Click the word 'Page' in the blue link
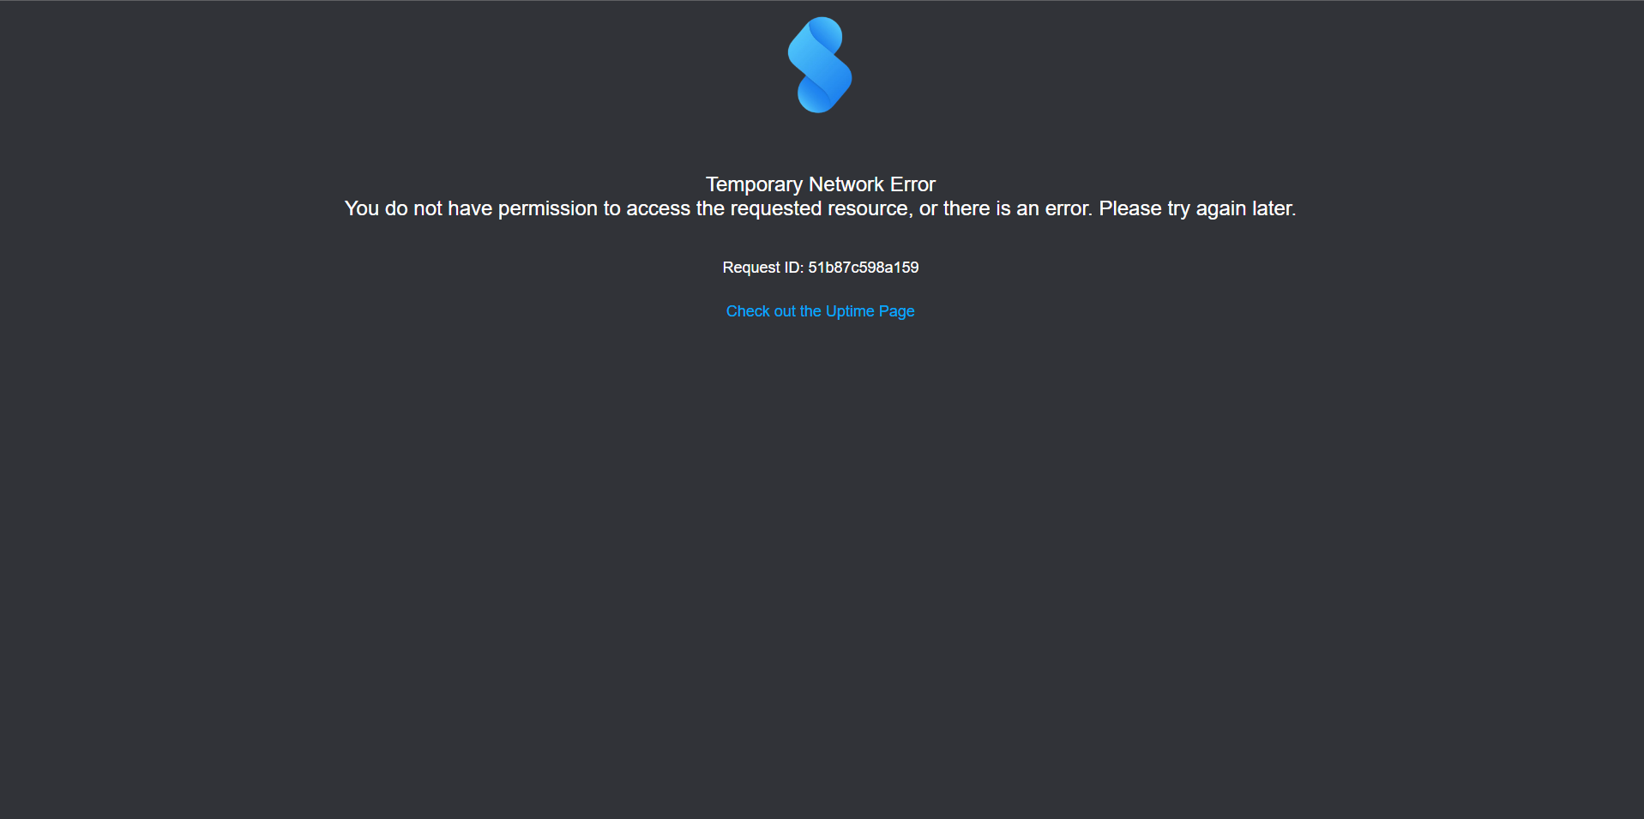Screen dimensions: 1644x819 (896, 311)
